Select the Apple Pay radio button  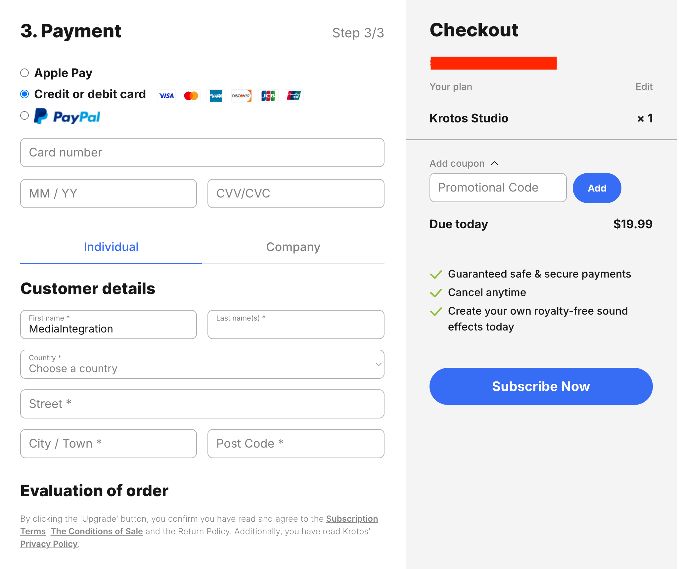click(24, 73)
